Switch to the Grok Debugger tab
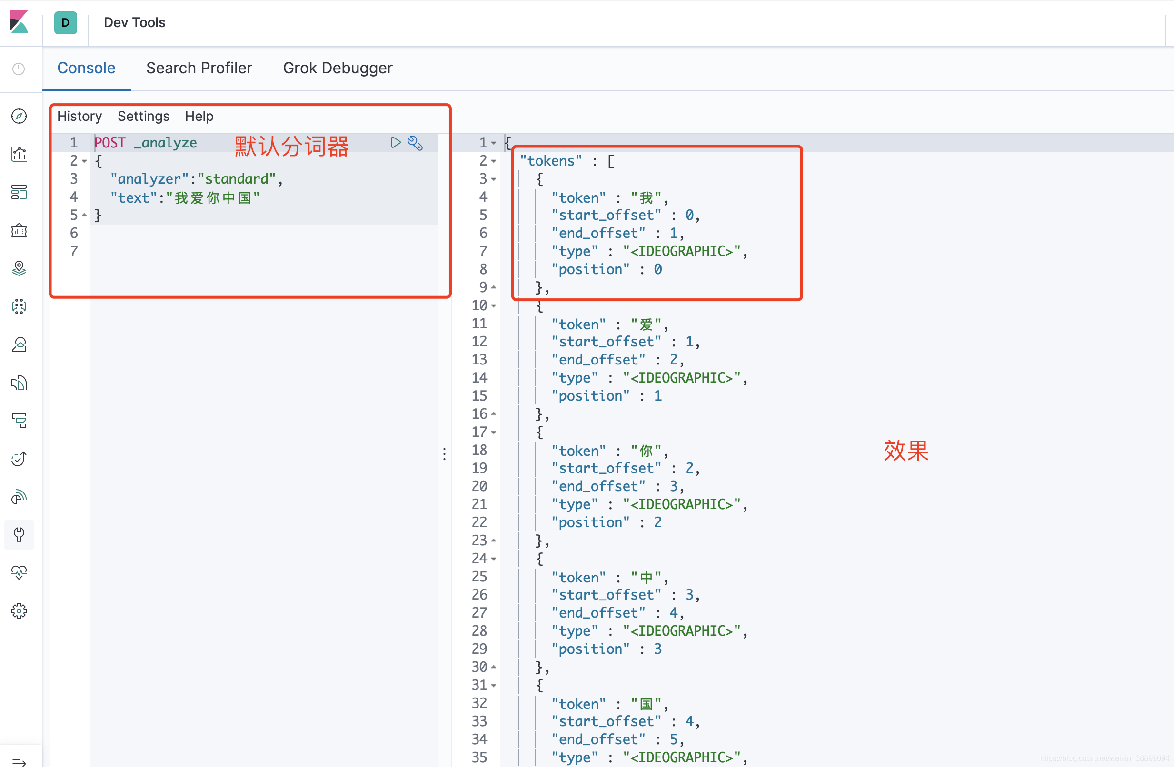 click(338, 68)
